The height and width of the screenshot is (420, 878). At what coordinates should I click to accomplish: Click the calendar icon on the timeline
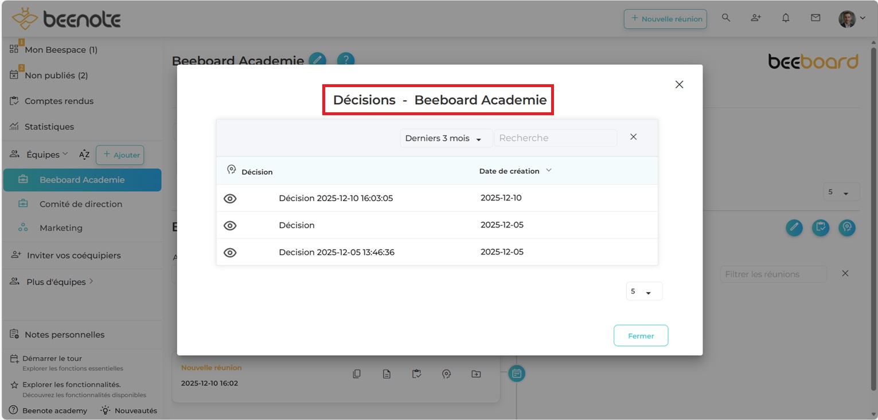[x=516, y=374]
